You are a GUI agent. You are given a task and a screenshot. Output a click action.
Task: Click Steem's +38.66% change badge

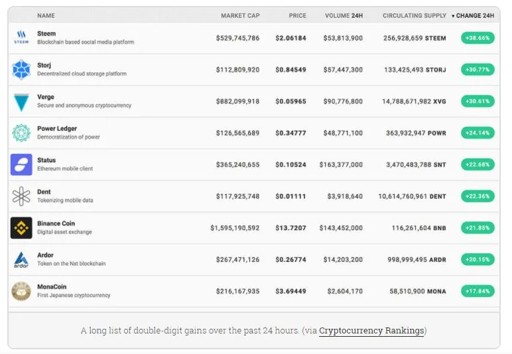click(x=478, y=38)
